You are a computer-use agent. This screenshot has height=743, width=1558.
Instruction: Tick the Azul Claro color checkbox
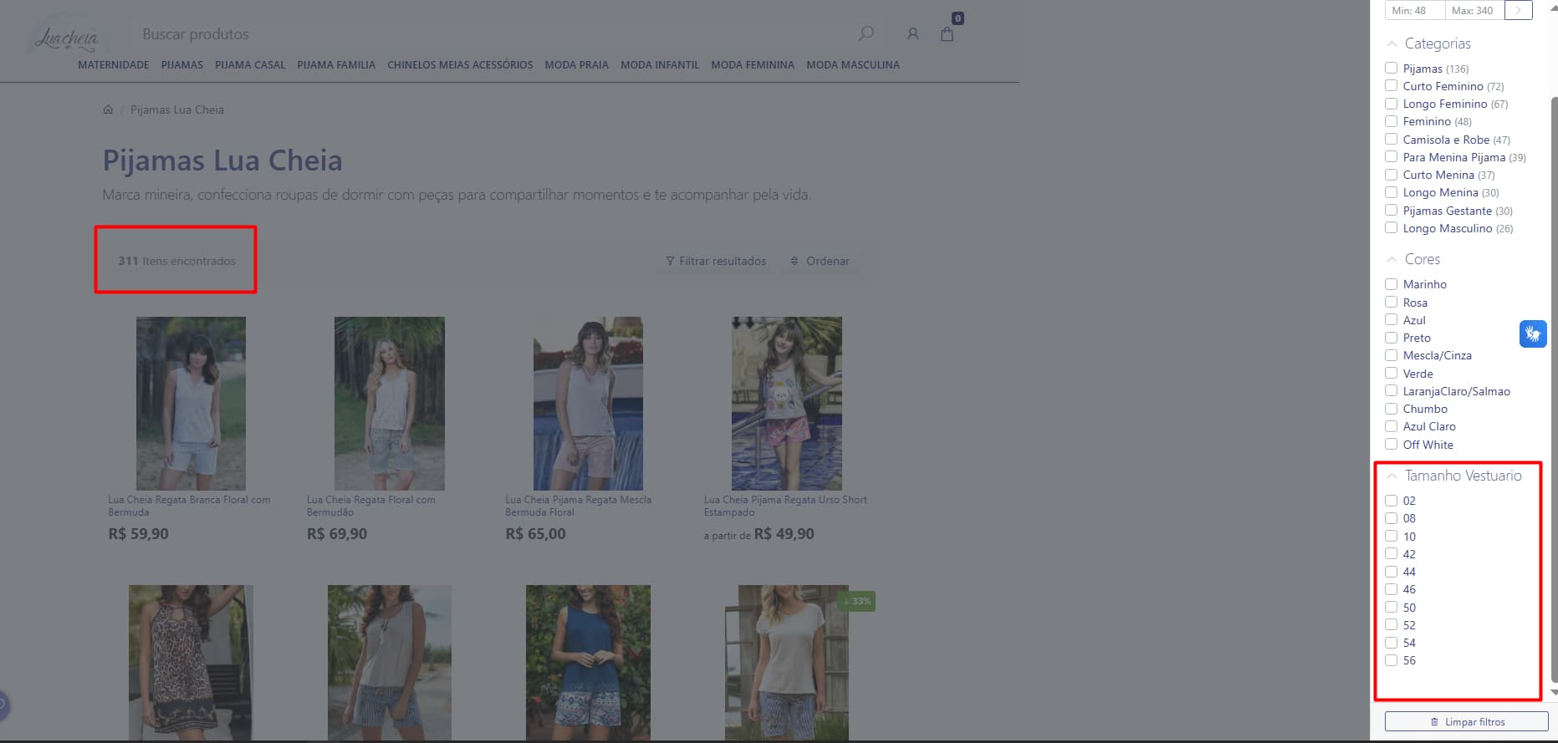coord(1392,426)
